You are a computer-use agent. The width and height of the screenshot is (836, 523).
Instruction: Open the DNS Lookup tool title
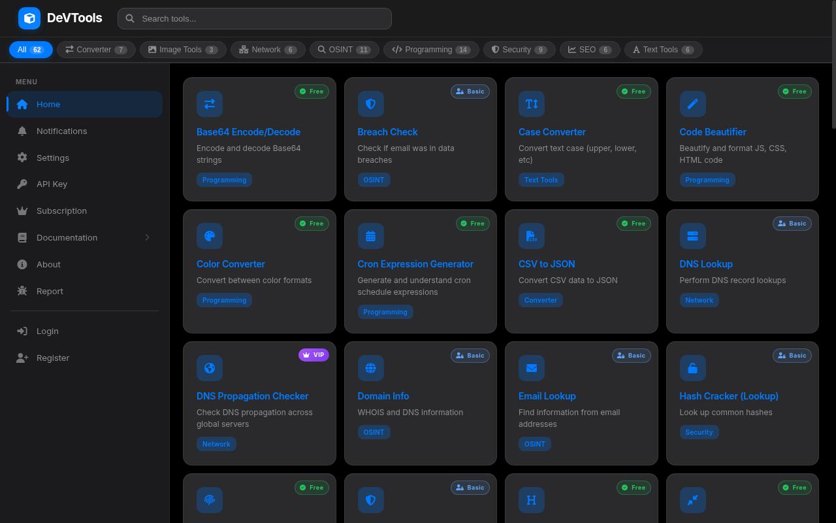coord(706,264)
